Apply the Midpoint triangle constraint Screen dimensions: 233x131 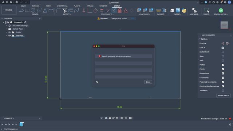(126, 11)
